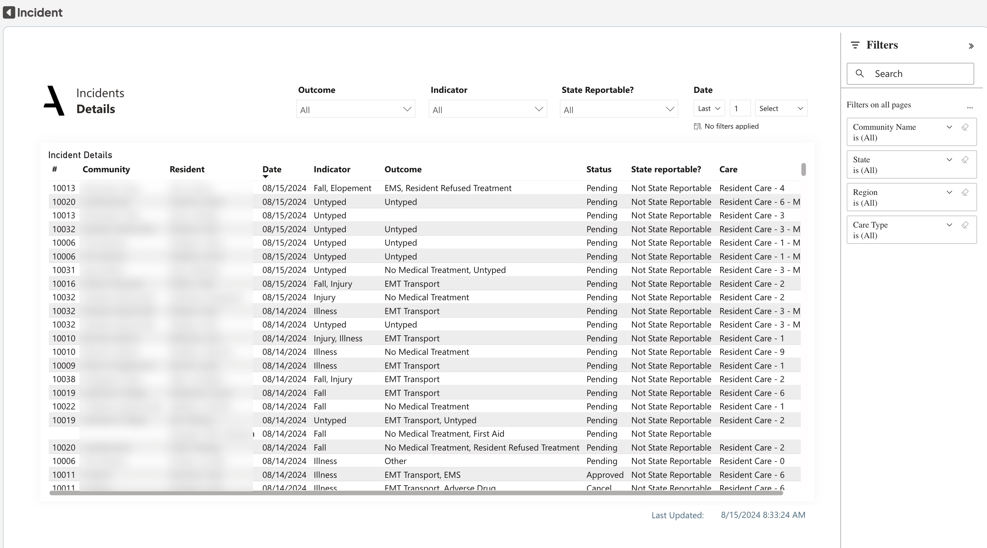The height and width of the screenshot is (548, 987).
Task: Sort table by Date column header
Action: pos(272,169)
